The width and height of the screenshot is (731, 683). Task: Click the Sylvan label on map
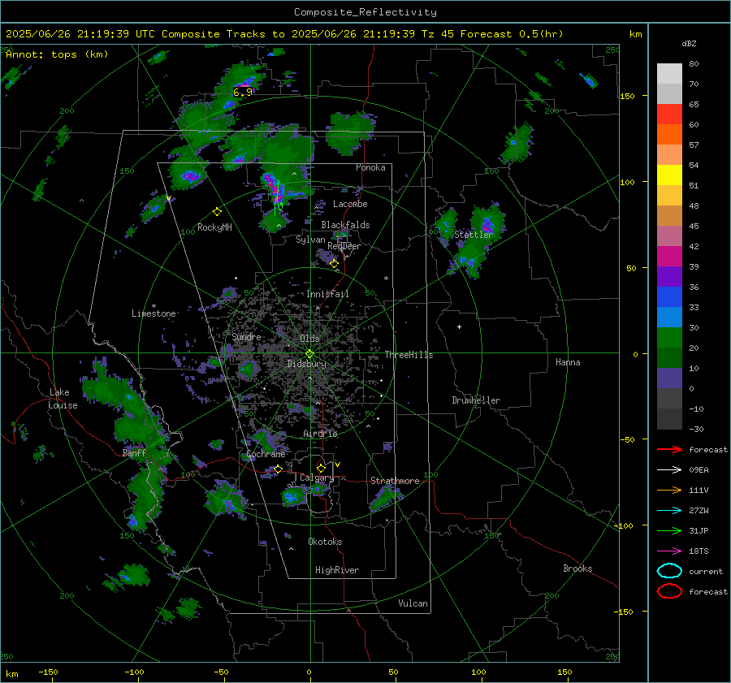tap(310, 240)
